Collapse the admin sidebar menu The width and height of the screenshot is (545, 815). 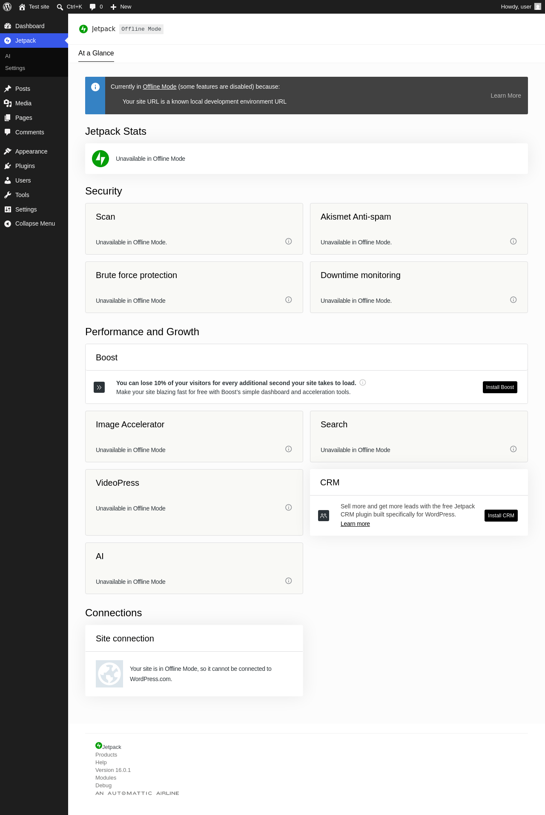point(34,223)
